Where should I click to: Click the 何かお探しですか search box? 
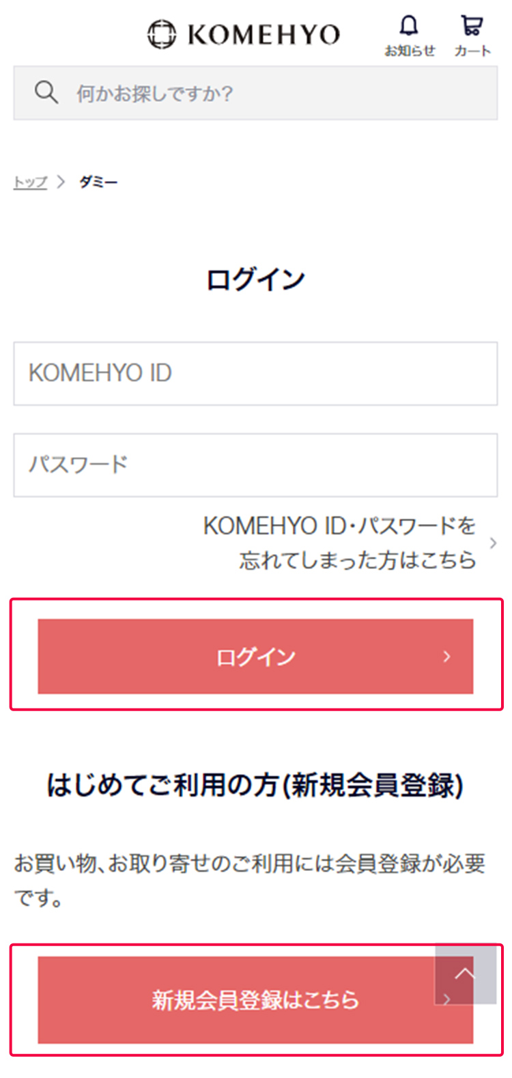[205, 92]
